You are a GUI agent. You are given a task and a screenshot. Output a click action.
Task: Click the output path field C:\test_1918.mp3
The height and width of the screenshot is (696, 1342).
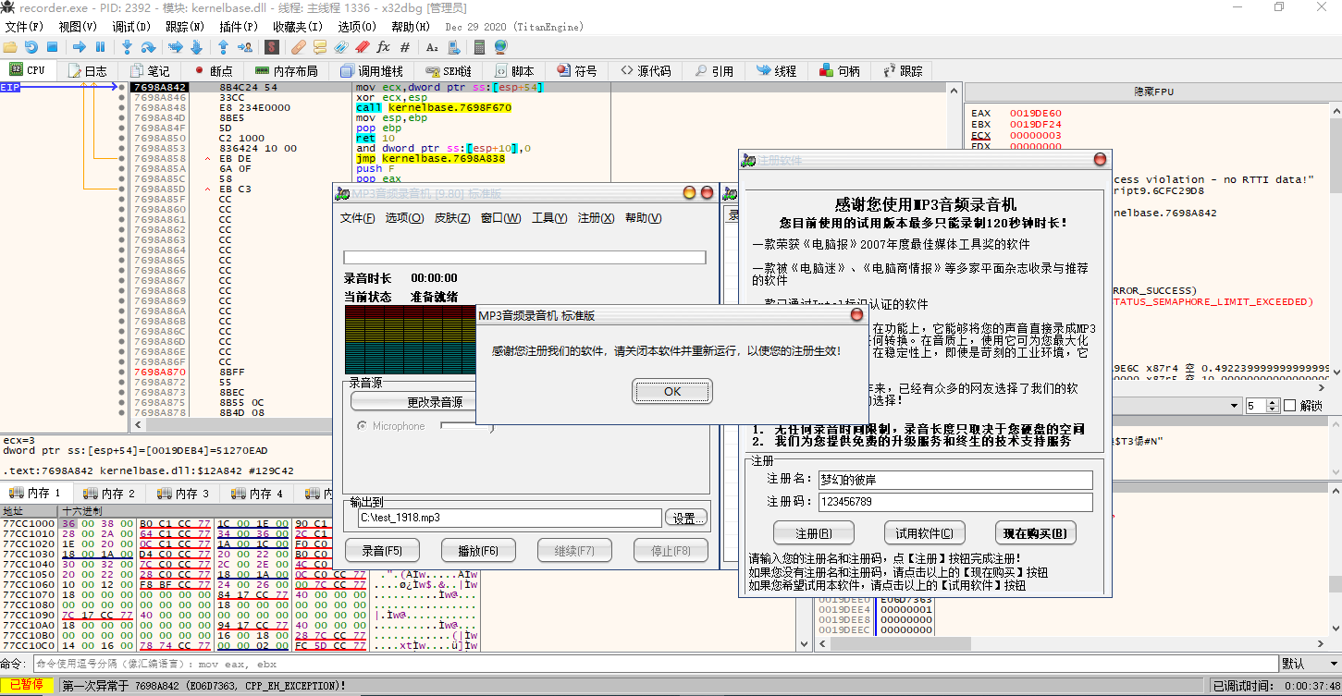(x=510, y=518)
